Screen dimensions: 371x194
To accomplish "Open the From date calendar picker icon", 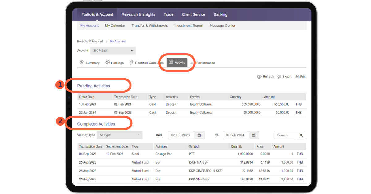I will (x=199, y=135).
